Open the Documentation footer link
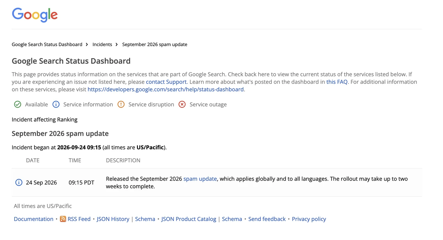 click(x=34, y=219)
